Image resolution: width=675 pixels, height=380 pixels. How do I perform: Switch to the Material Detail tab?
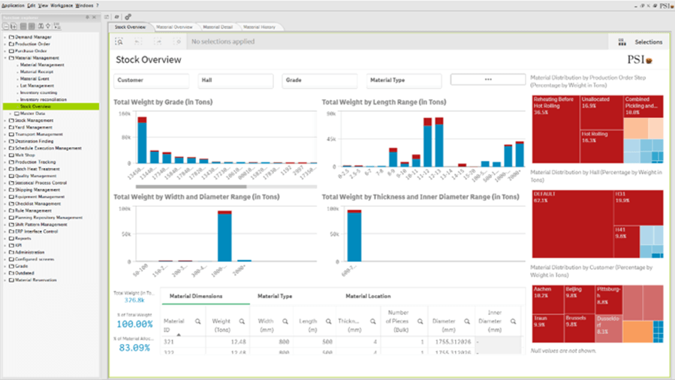tap(218, 27)
